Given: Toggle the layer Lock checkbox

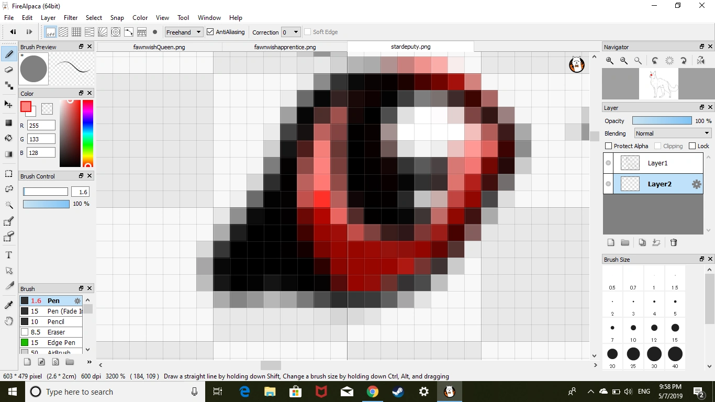Looking at the screenshot, I should [x=692, y=146].
